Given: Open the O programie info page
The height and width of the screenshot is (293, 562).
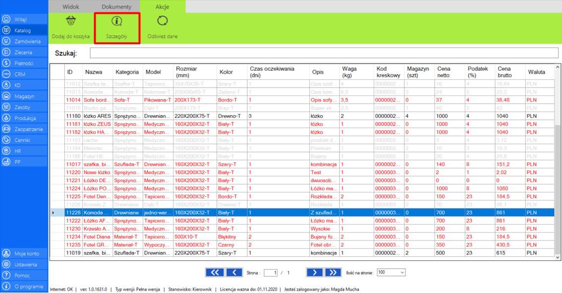Looking at the screenshot, I should pyautogui.click(x=28, y=287).
